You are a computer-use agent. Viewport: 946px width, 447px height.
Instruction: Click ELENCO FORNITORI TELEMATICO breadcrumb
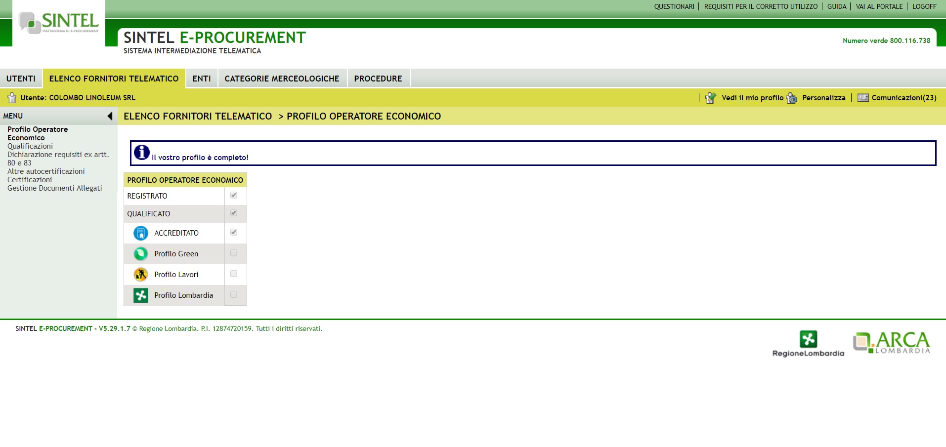tap(198, 116)
